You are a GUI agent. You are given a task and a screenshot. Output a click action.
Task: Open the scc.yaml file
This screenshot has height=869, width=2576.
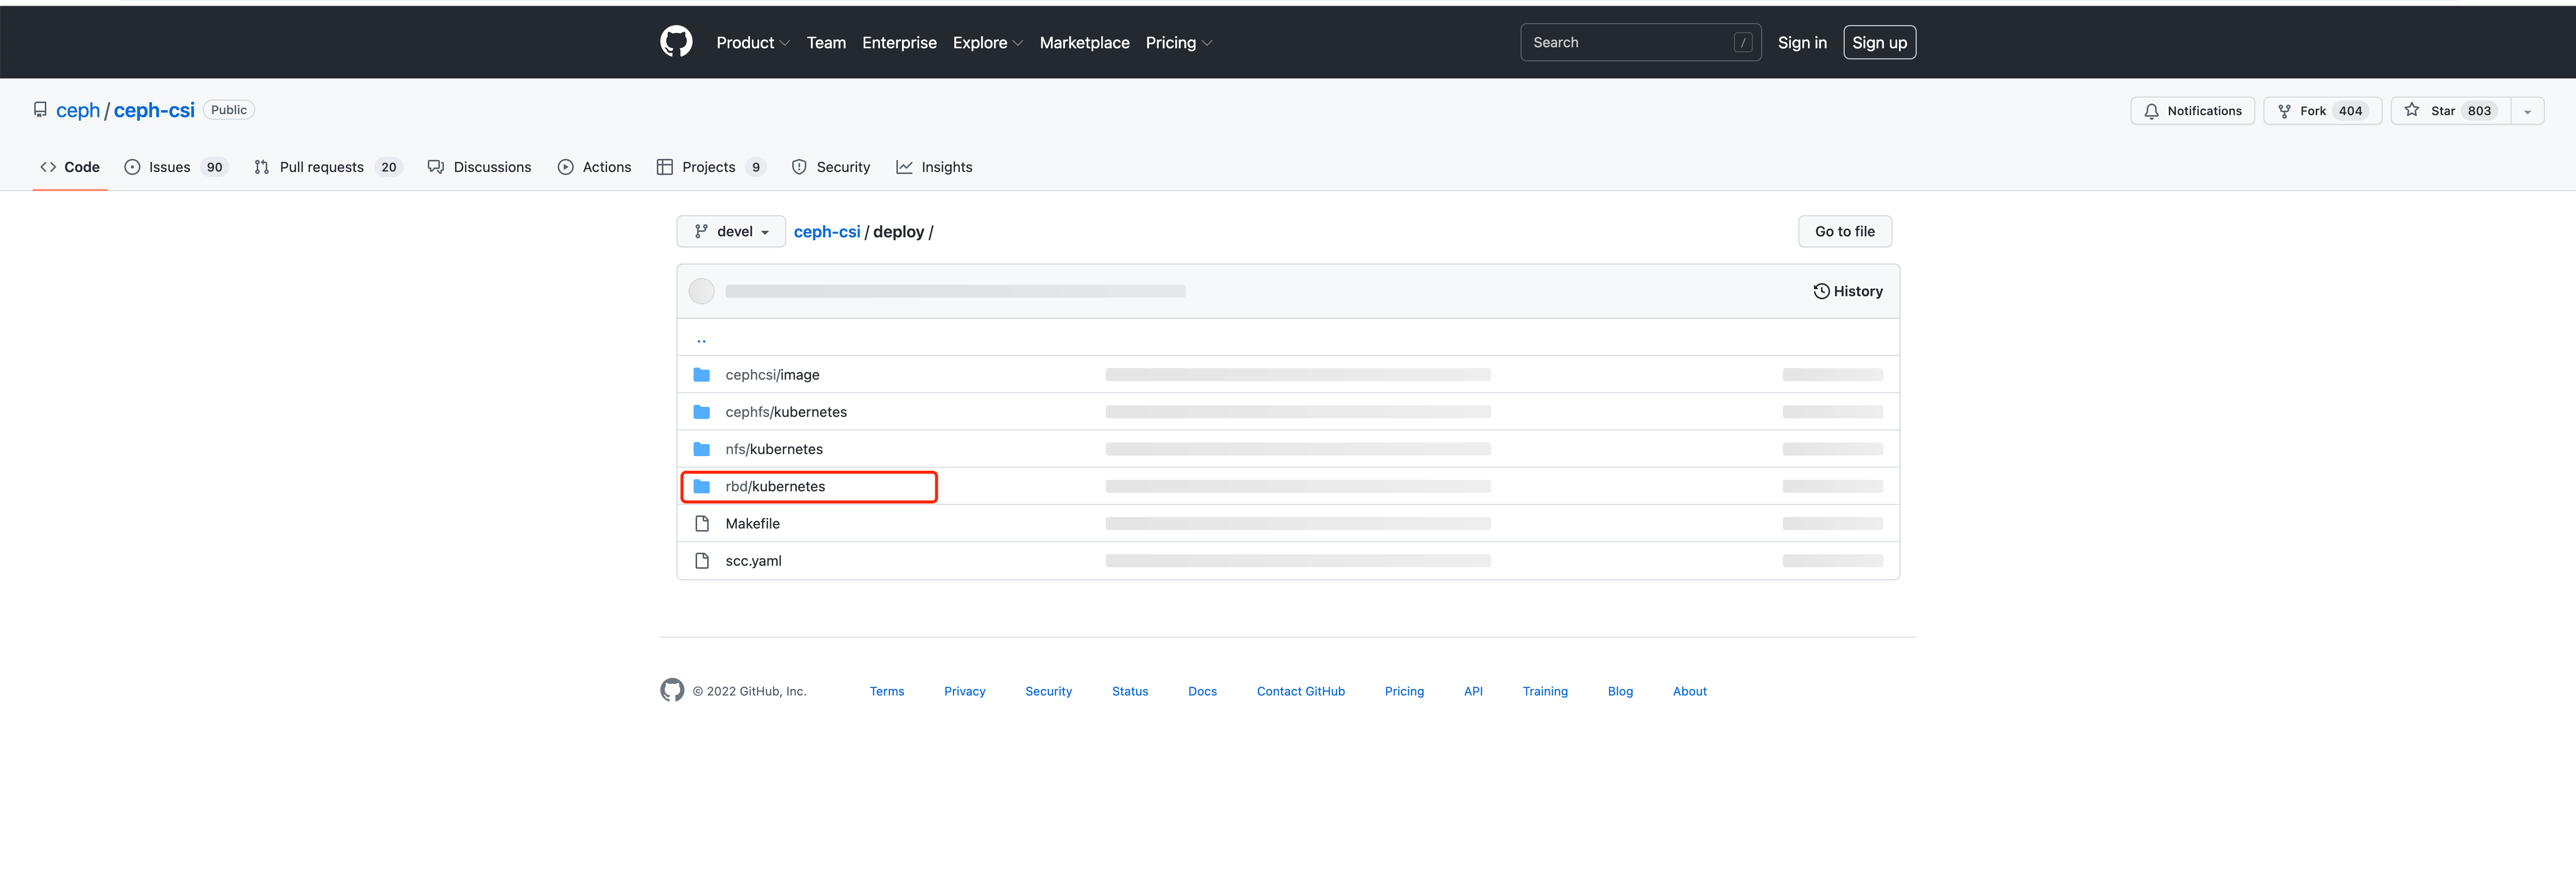[753, 561]
